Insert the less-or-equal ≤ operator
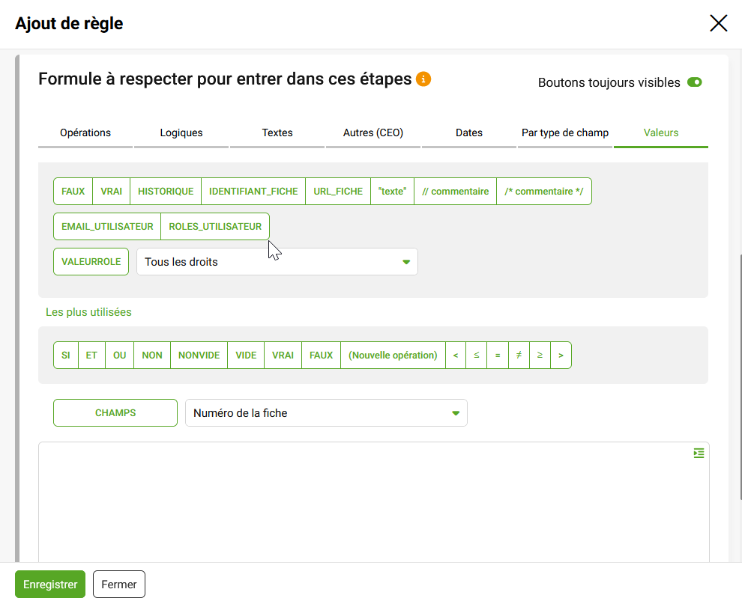Screen dimensions: 742x604 coord(477,356)
